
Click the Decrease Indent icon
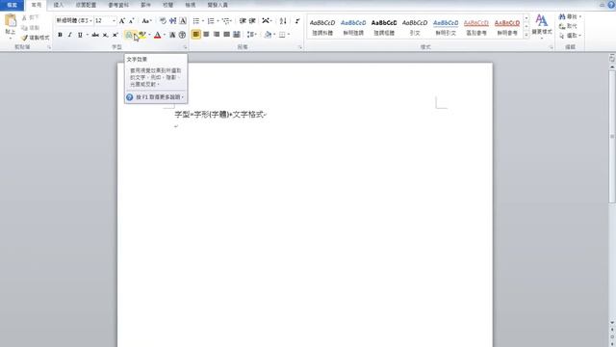(x=243, y=21)
